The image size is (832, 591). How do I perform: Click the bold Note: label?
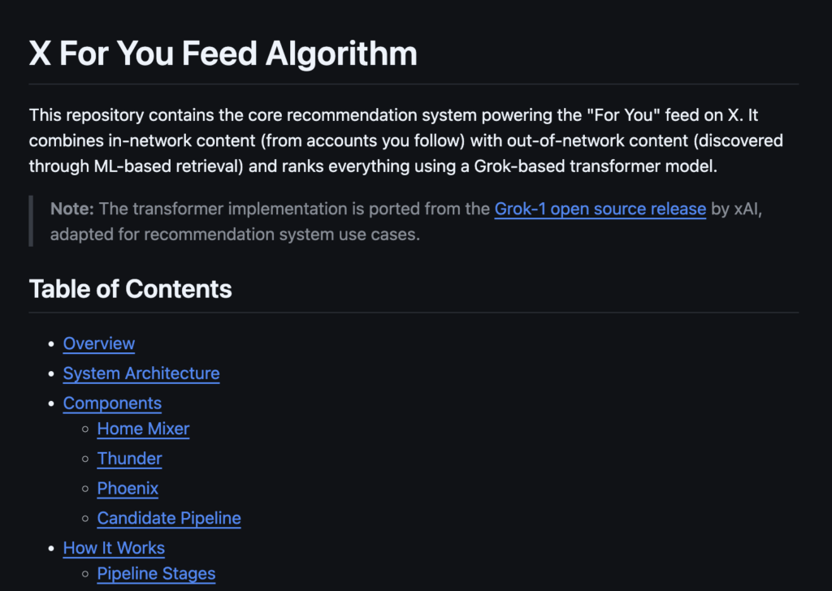point(71,209)
